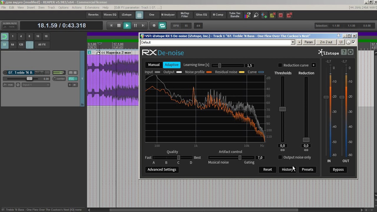Toggle the green loop icon in track panel toolbar
This screenshot has height=212, width=377.
point(4,37)
